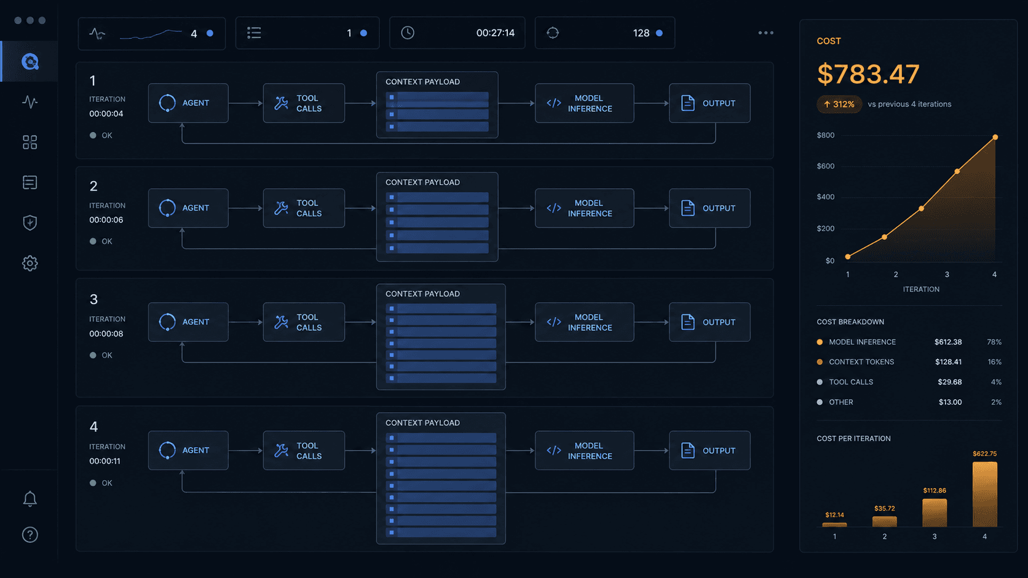The image size is (1028, 578).
Task: Click the blue indicator dot beside 4
Action: 210,33
